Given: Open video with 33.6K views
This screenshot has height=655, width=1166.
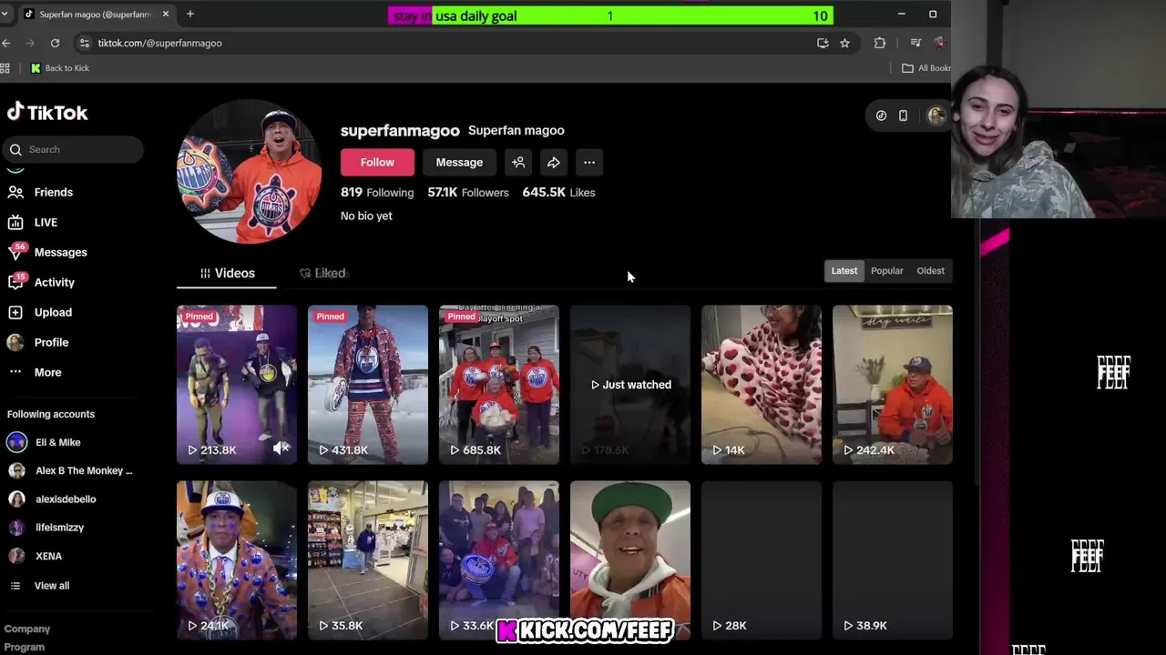Looking at the screenshot, I should (498, 559).
